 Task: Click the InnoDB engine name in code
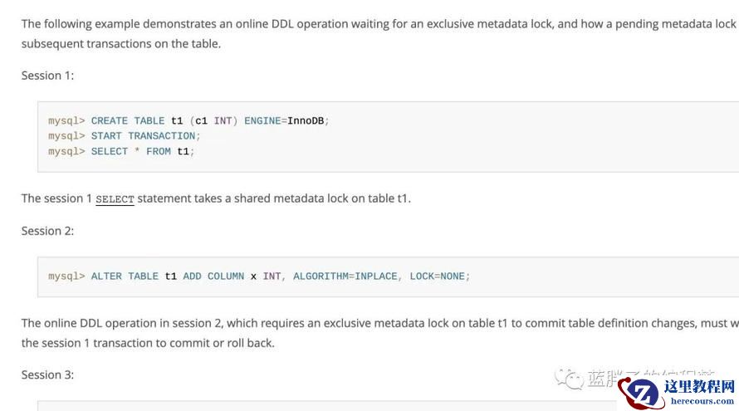point(305,120)
